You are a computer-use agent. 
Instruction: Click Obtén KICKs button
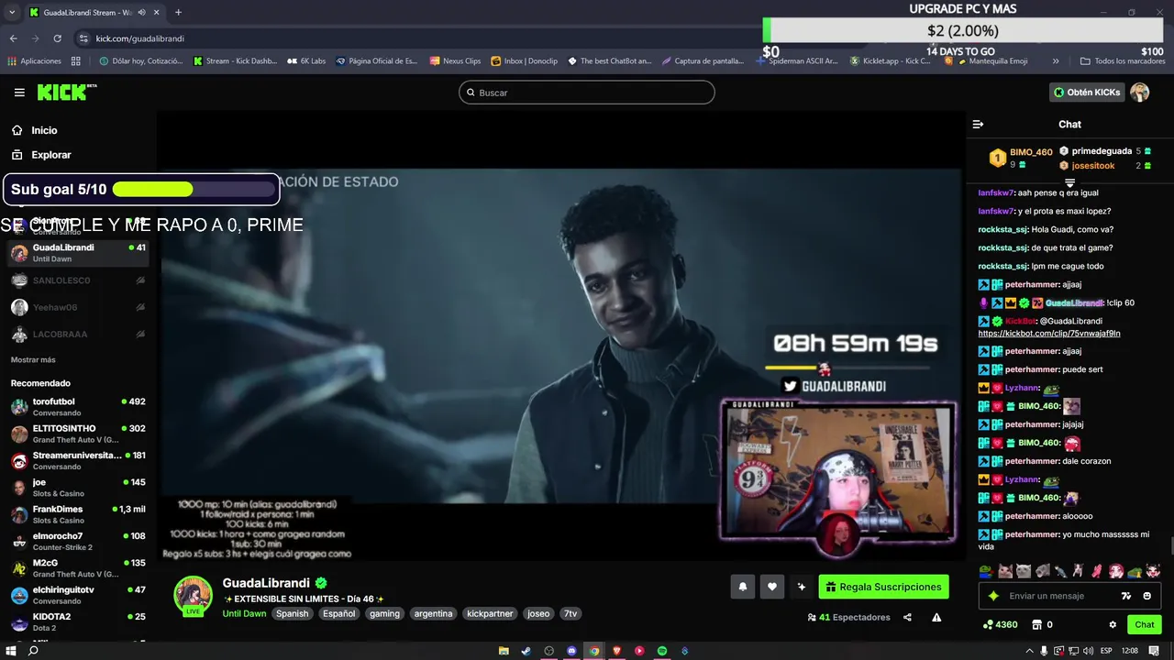1087,93
